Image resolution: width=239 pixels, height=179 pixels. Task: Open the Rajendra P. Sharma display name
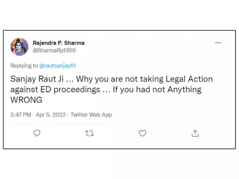pyautogui.click(x=59, y=43)
